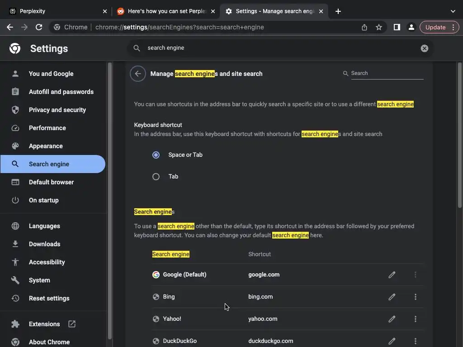
Task: Open more actions menu for DuckDuckGo
Action: coord(416,341)
